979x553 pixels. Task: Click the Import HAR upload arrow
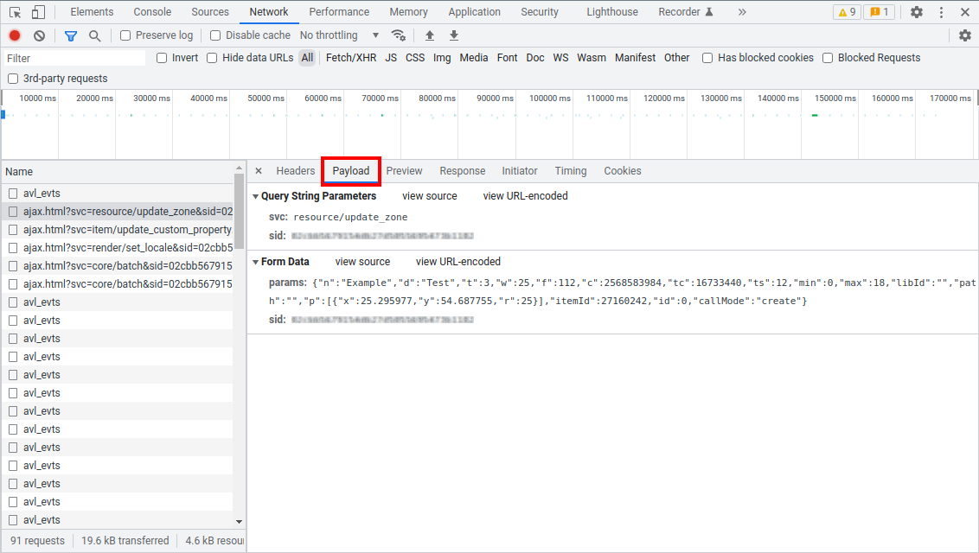[x=430, y=35]
